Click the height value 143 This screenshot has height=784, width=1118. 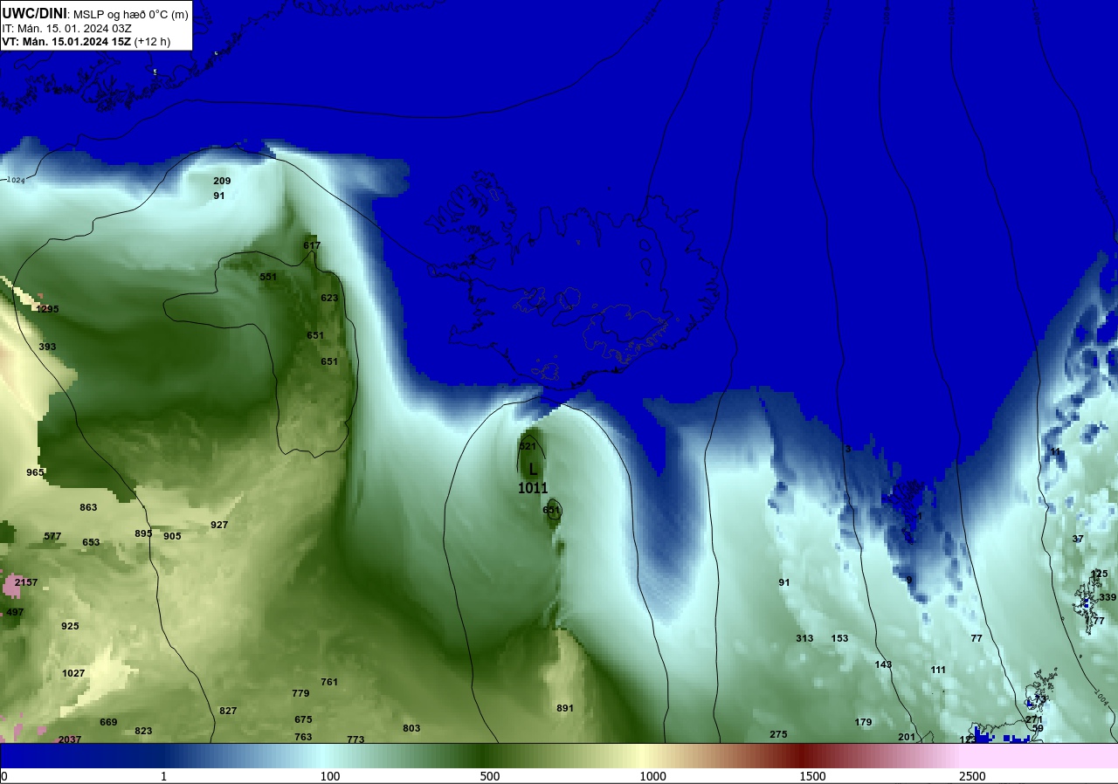(x=883, y=664)
